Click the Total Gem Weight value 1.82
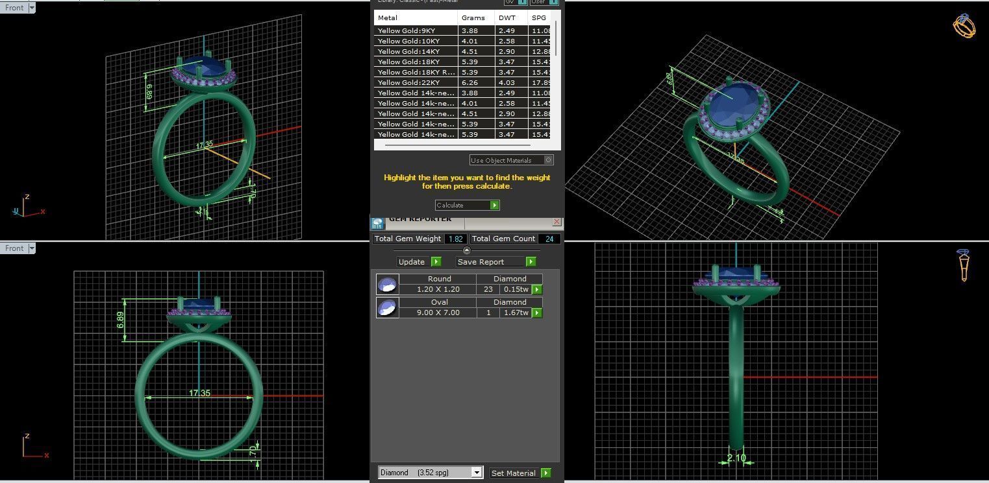 (x=456, y=239)
